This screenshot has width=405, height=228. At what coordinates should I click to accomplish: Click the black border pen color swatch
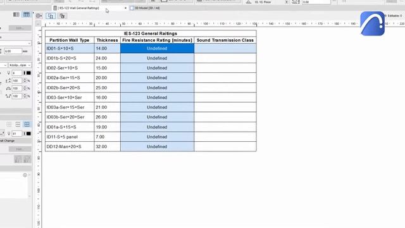[28, 134]
